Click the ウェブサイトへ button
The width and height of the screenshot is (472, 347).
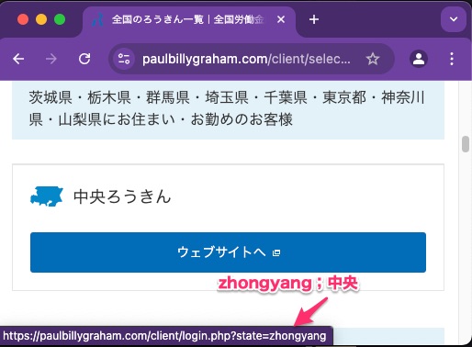pyautogui.click(x=228, y=252)
